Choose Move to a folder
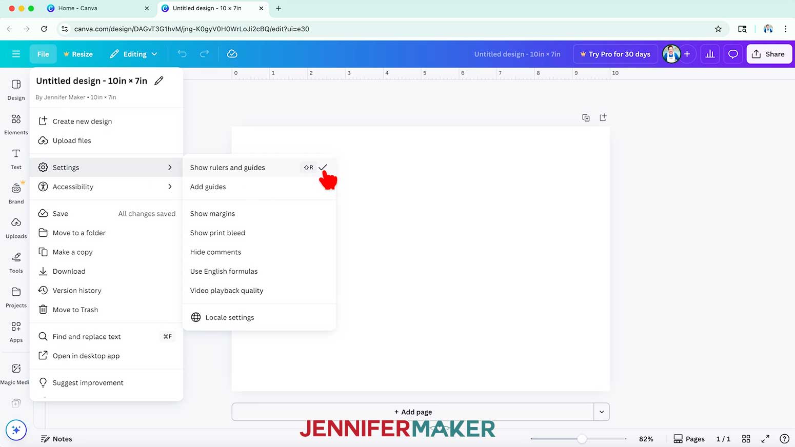Image resolution: width=795 pixels, height=447 pixels. coord(106,233)
